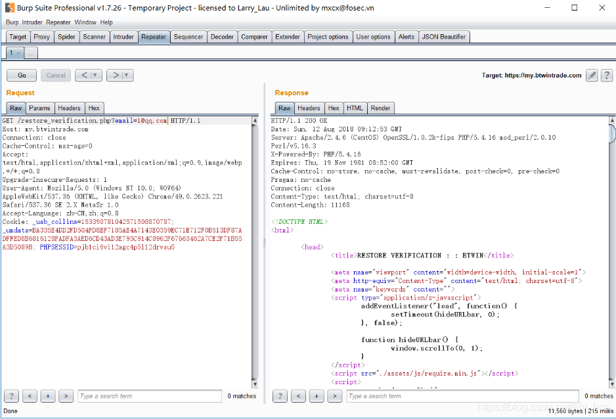Screen dimensions: 616x419
Task: Go back in history with left arrow button
Action: point(84,75)
